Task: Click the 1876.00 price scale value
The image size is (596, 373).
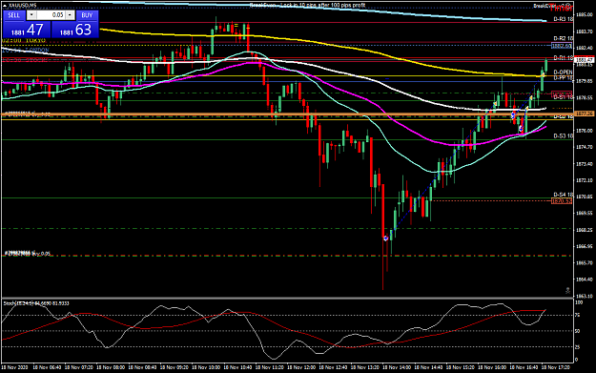Action: tap(584, 131)
